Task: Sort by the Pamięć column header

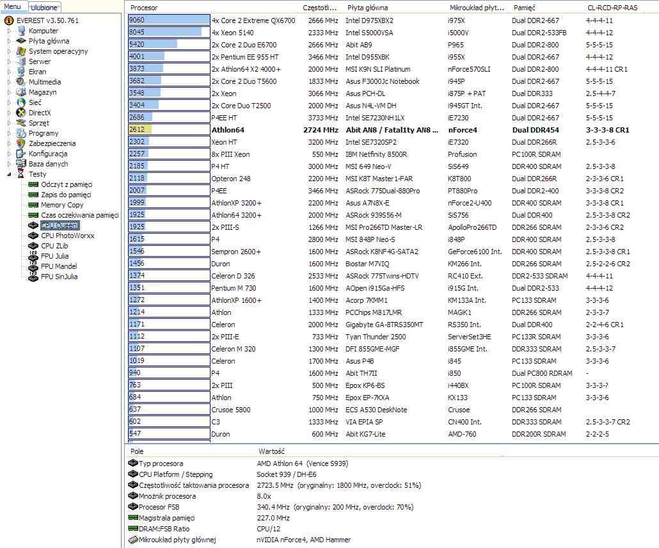Action: point(547,8)
